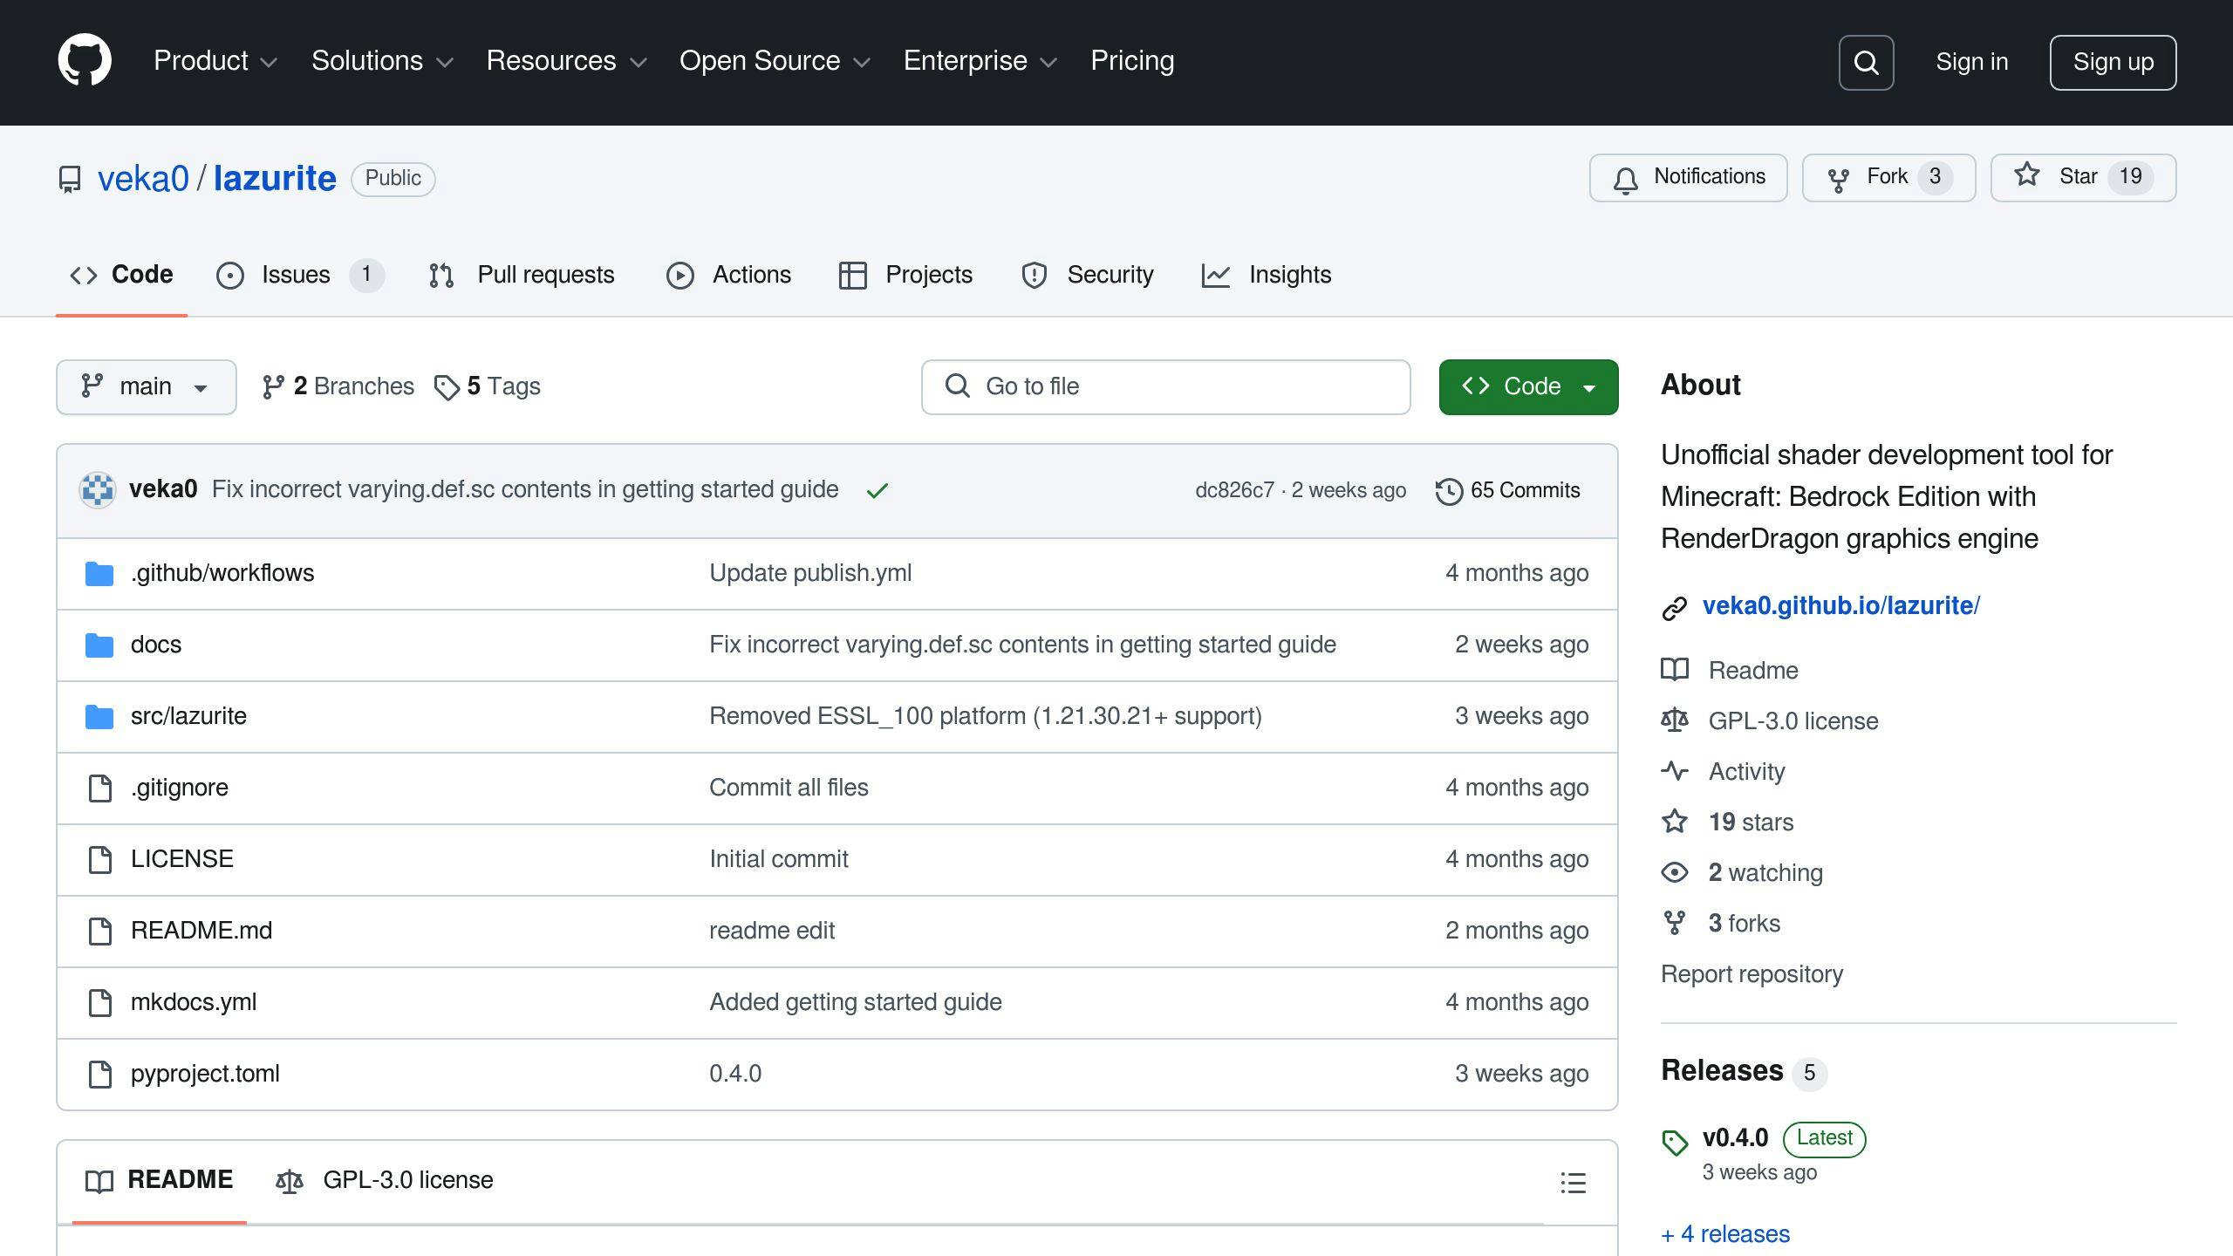Click the mkdocs.yml file icon

(100, 1002)
